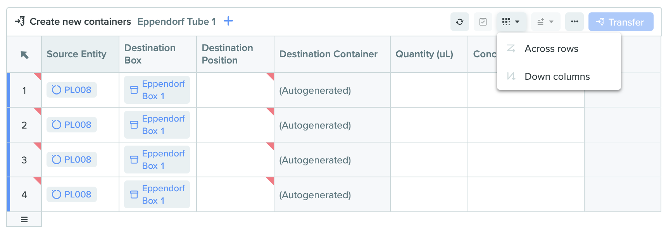Click Destination Position cell in row 1

point(235,90)
